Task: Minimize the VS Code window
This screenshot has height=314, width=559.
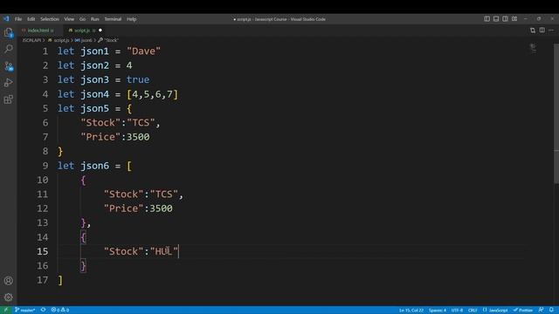Action: (x=526, y=19)
